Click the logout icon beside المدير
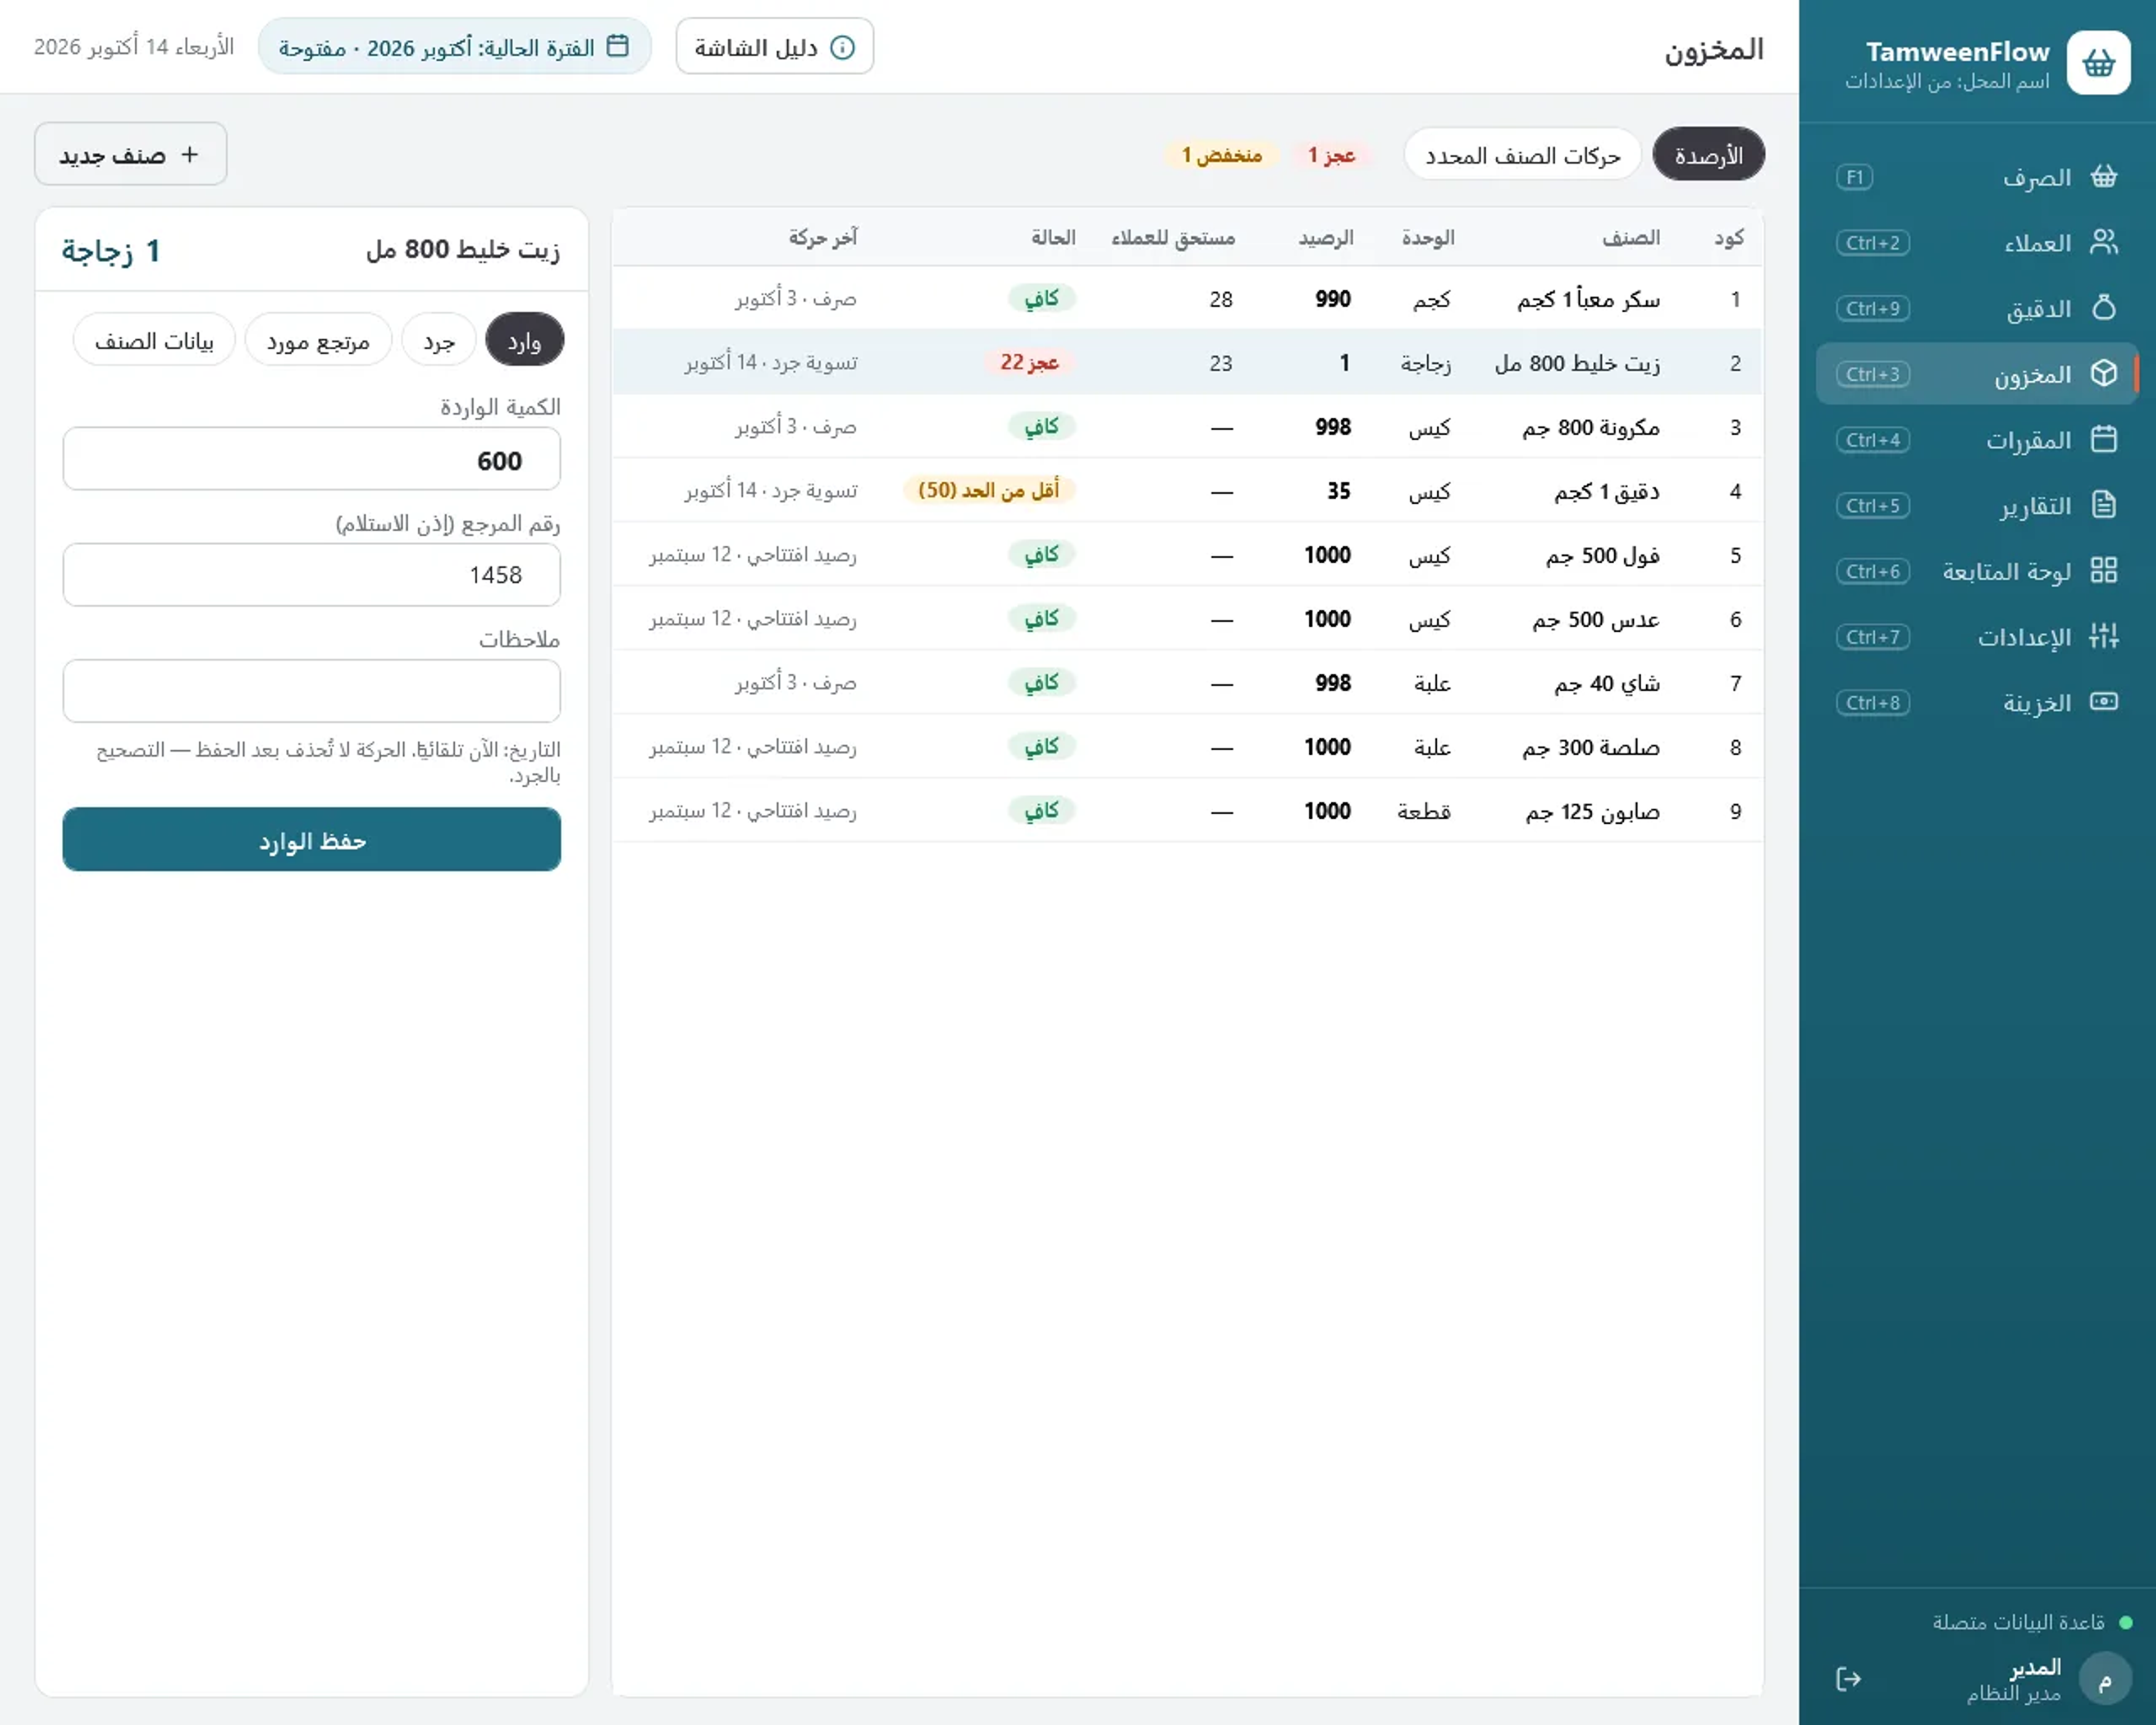 coord(1848,1679)
